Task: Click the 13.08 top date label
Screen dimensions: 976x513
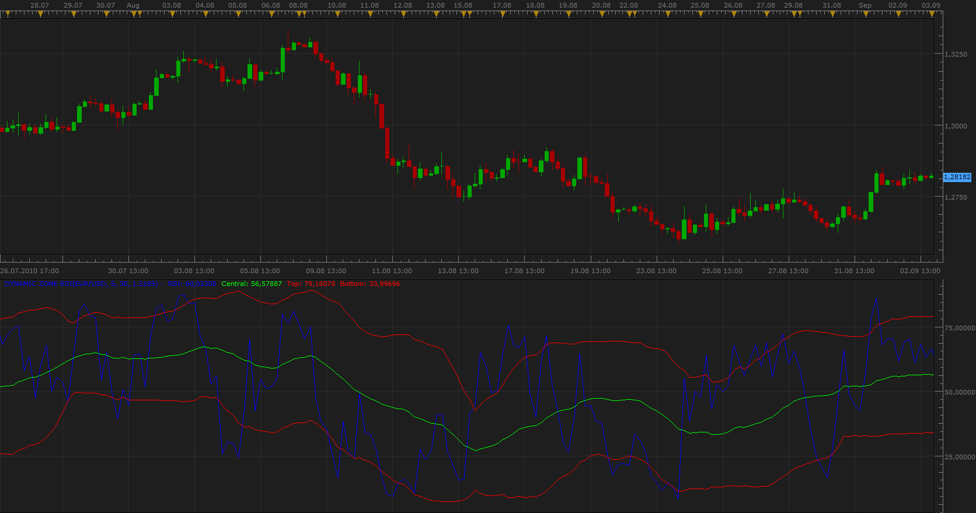Action: pos(435,5)
